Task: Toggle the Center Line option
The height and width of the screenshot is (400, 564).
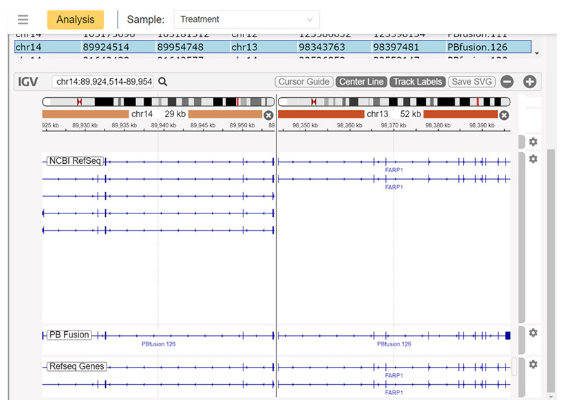Action: pyautogui.click(x=361, y=82)
